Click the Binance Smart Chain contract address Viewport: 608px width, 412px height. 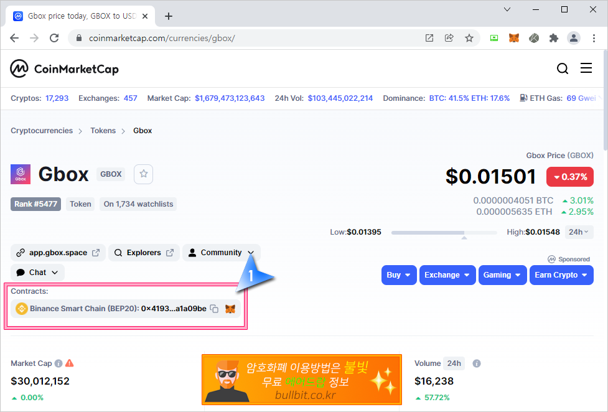tap(174, 309)
